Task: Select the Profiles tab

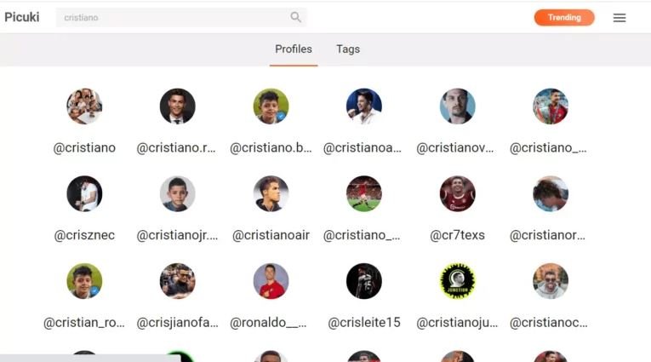Action: tap(294, 49)
